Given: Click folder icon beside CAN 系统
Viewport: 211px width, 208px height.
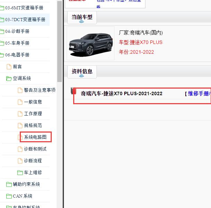Looking at the screenshot, I should pos(9,196).
